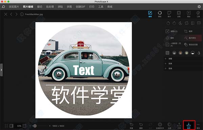Switch to the 拼贴 (Collage) tab
203x130 pixels.
[x=60, y=7]
